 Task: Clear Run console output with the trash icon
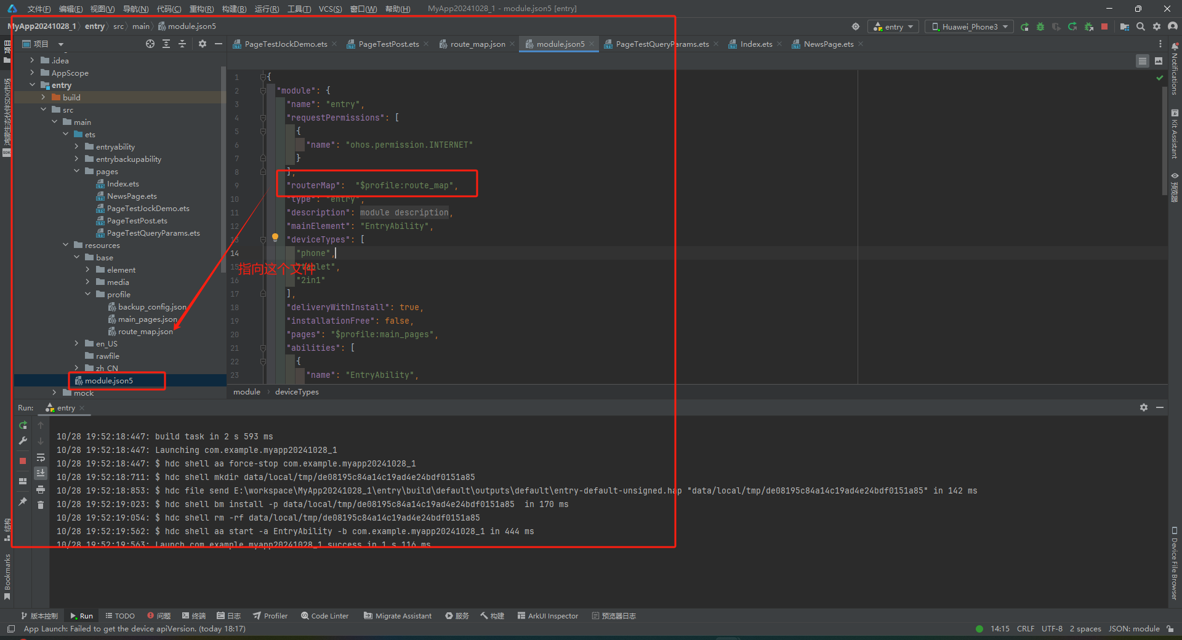point(41,504)
